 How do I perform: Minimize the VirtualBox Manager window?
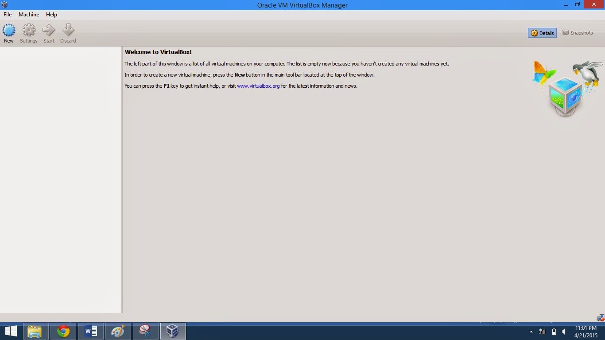(x=566, y=4)
